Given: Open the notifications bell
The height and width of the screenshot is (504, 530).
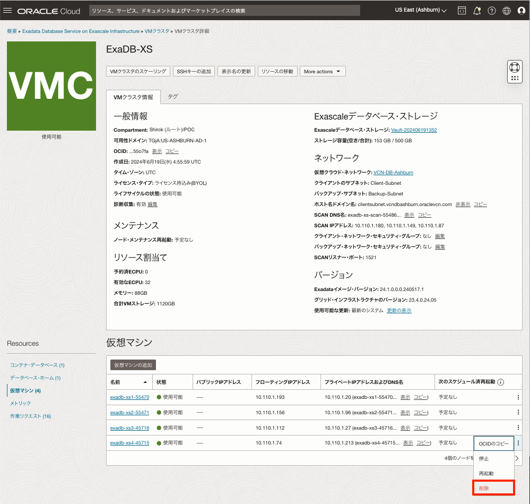Looking at the screenshot, I should point(477,11).
